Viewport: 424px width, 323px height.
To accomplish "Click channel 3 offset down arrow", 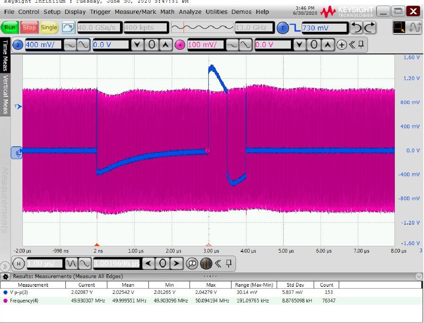I will click(x=137, y=45).
